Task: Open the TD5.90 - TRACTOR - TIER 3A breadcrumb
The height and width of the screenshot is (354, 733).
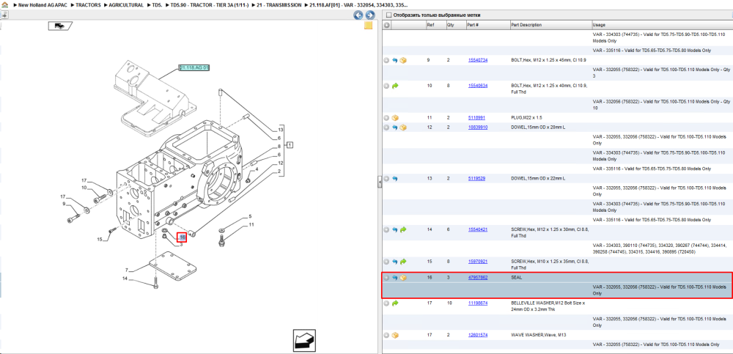Action: (209, 4)
